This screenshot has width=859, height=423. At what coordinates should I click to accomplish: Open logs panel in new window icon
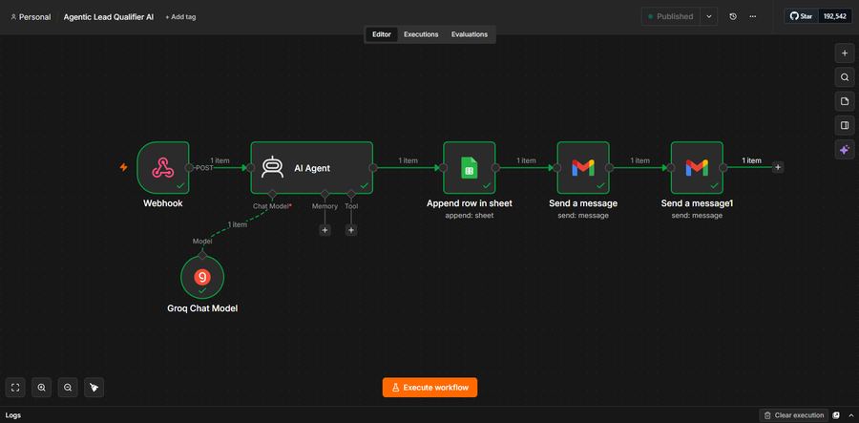pyautogui.click(x=836, y=415)
